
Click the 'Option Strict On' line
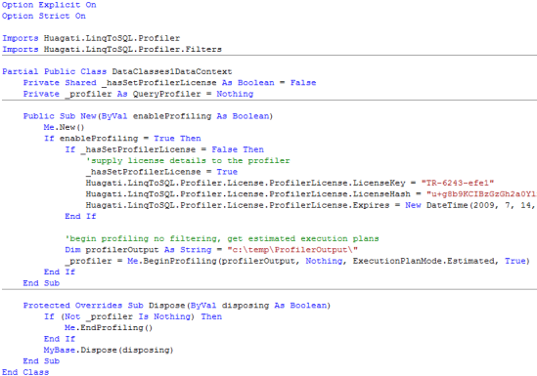(x=43, y=16)
